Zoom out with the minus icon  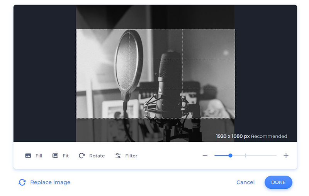(205, 156)
